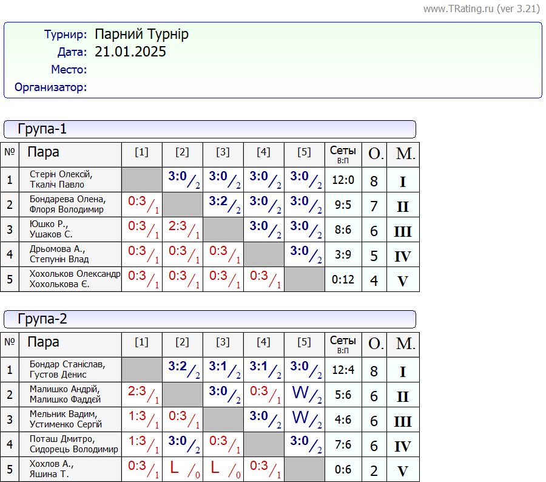Screen dimensions: 546x482
Task: Click the Група-2 header bar
Action: click(x=209, y=319)
